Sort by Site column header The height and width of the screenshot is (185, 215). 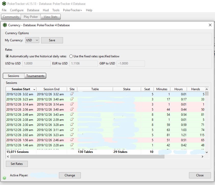click(x=72, y=89)
